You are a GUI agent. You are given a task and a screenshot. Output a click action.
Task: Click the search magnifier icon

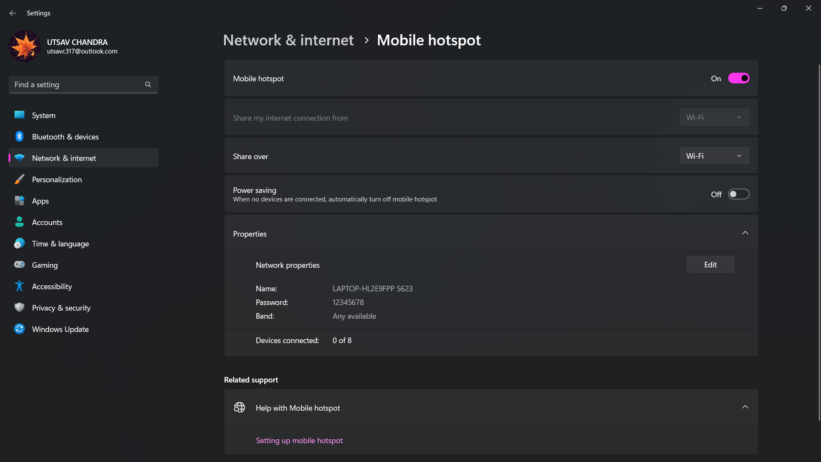tap(148, 85)
